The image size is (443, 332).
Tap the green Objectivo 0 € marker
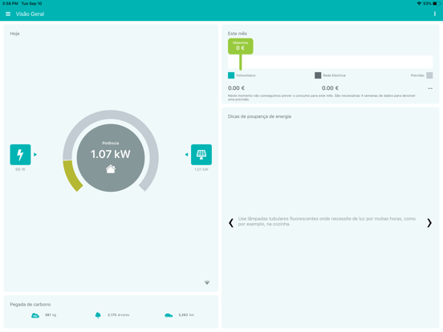point(241,46)
